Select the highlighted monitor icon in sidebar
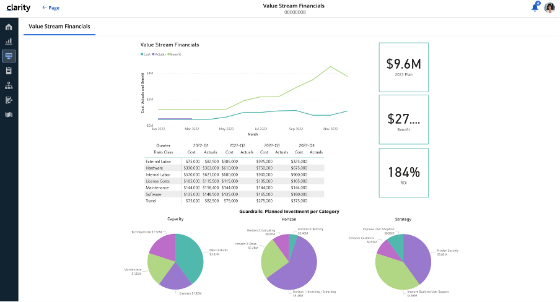Viewport: 560px width, 302px height. (9, 56)
